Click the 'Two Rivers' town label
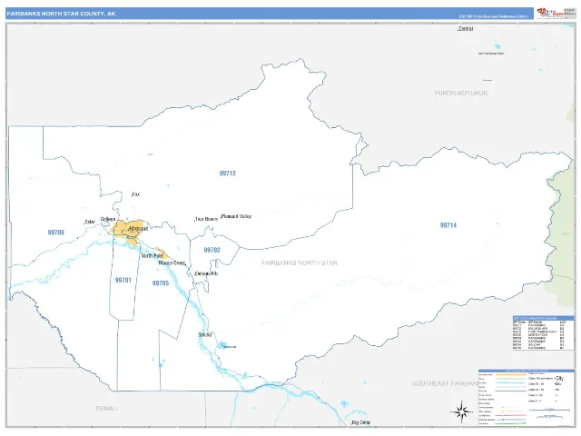The width and height of the screenshot is (581, 436). click(x=206, y=219)
